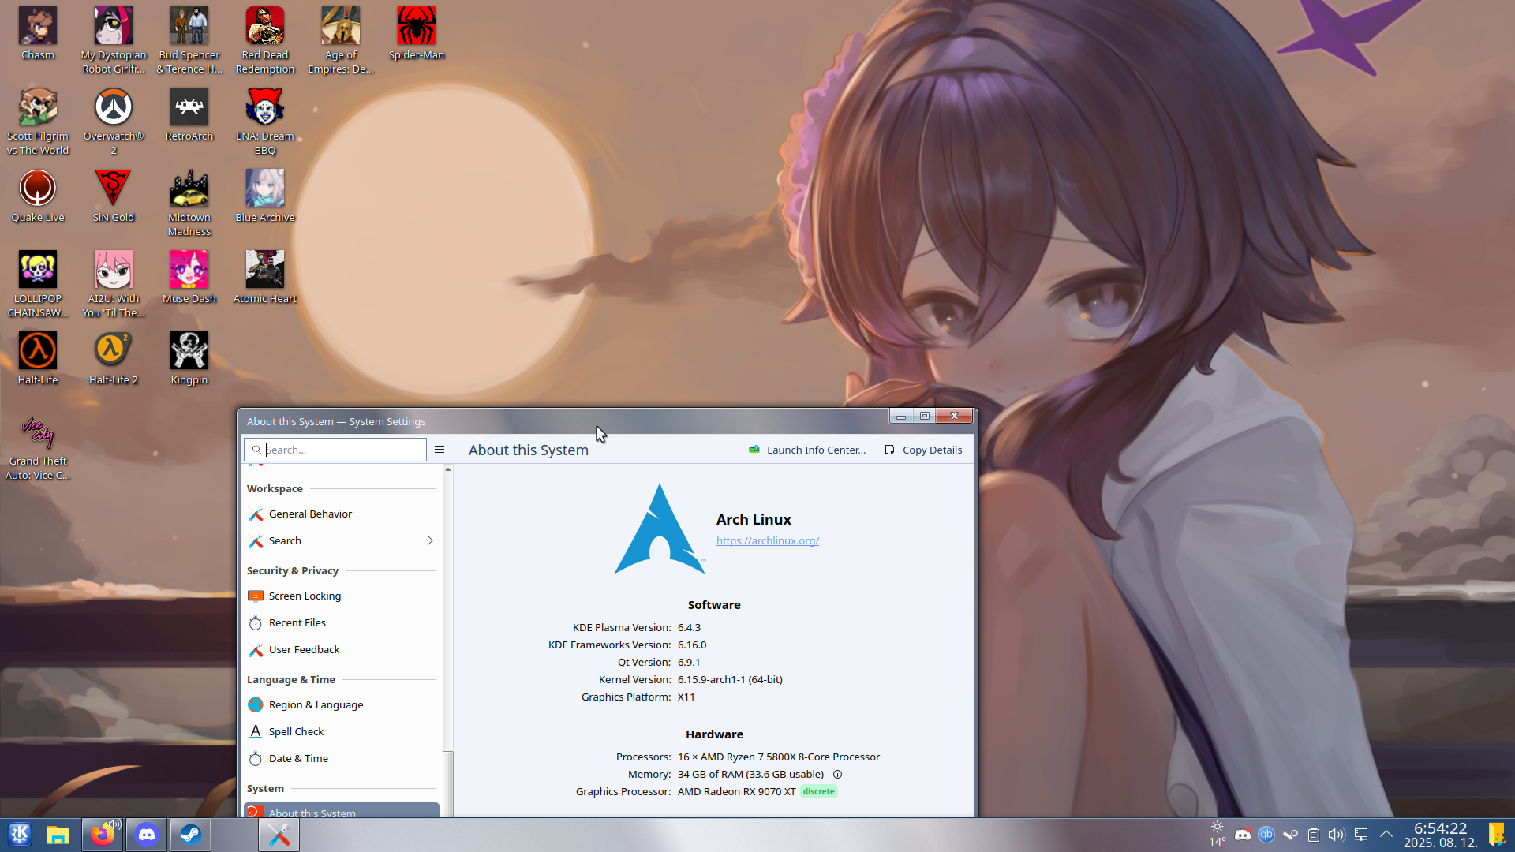Select the RetroArch desktop icon
This screenshot has width=1515, height=852.
tap(189, 114)
